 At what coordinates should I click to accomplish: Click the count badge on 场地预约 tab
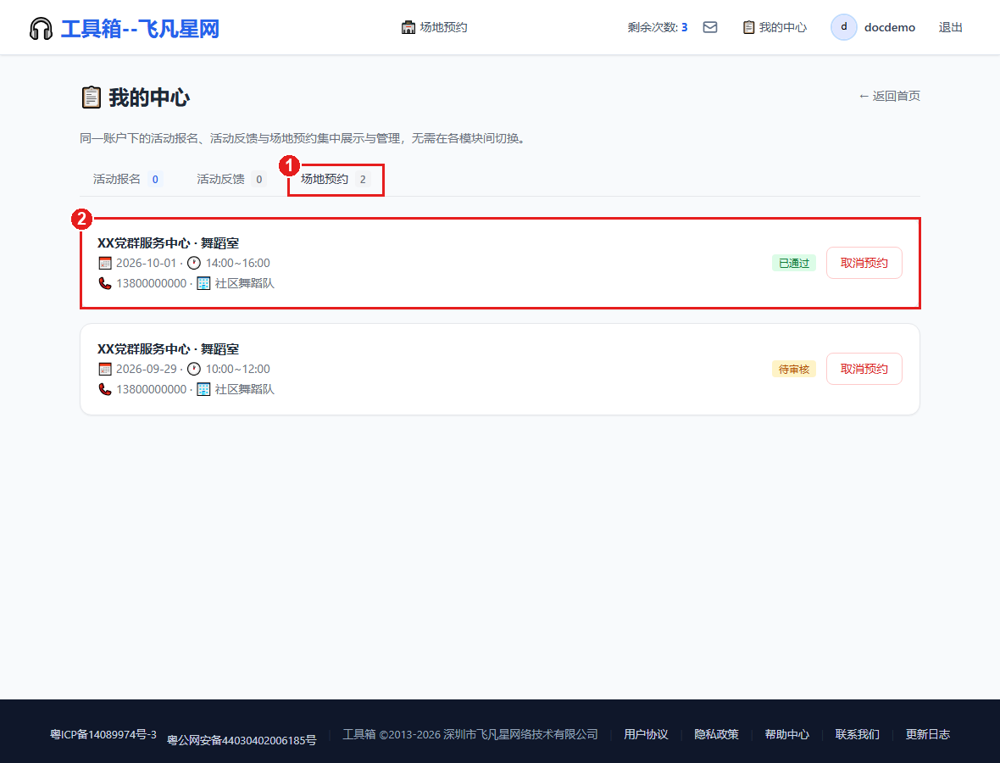click(363, 179)
